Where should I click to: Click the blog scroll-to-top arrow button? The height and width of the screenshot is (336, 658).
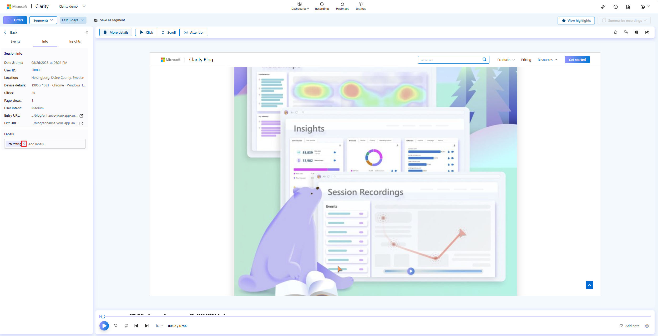(589, 285)
